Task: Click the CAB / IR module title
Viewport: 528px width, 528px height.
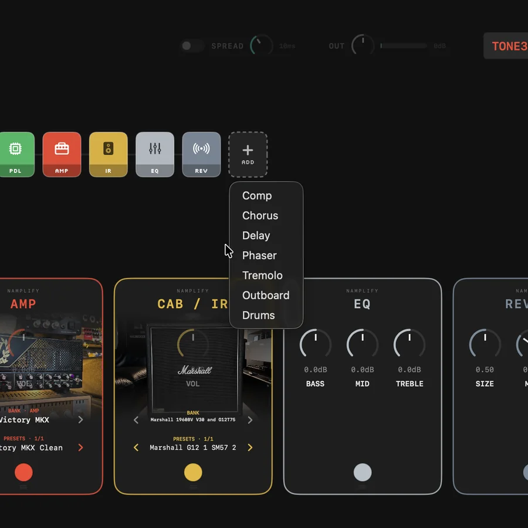Action: point(193,304)
